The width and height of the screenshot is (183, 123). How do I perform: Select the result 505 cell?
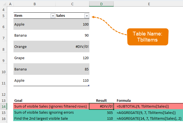pos(101,113)
